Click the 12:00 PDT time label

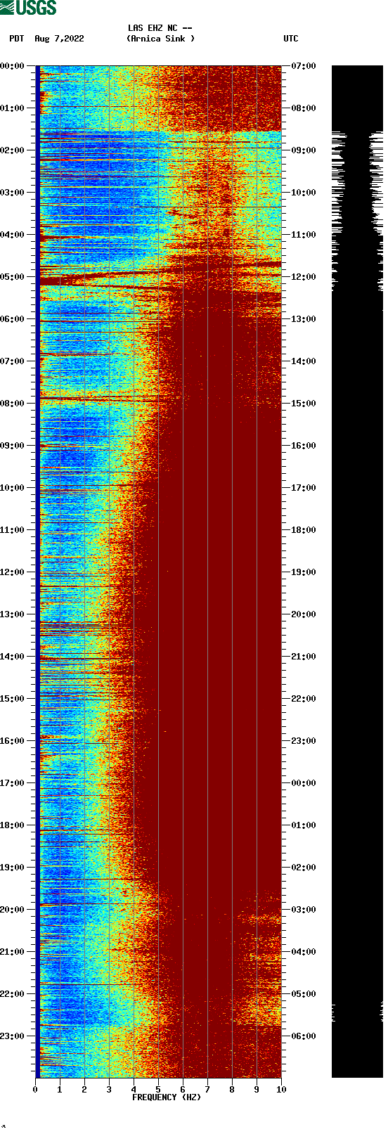pos(13,572)
